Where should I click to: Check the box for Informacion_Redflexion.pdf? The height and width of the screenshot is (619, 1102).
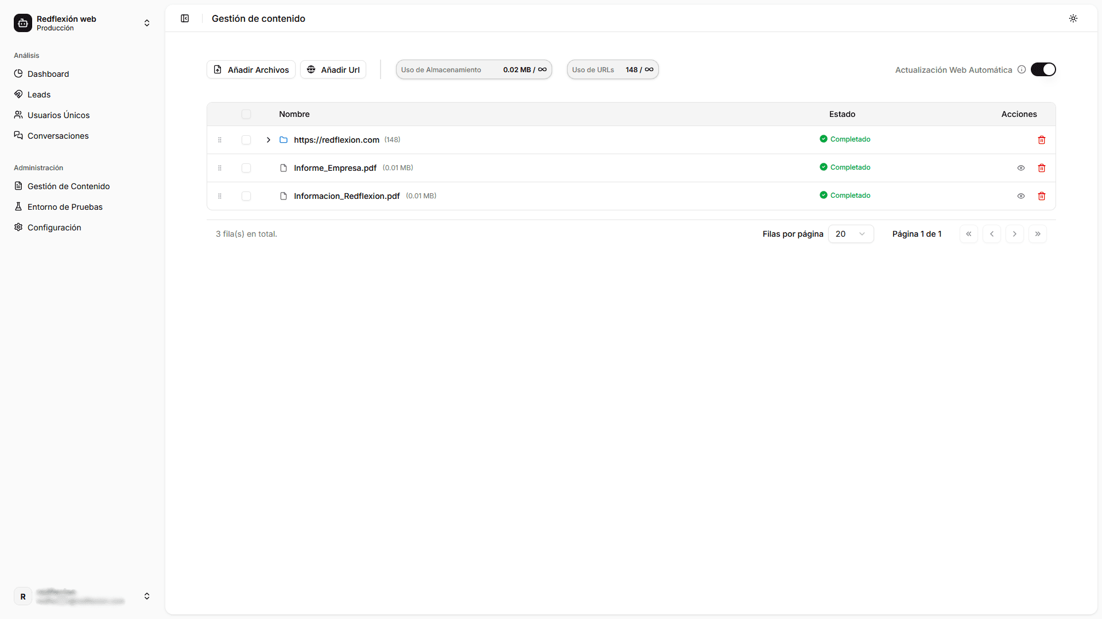pyautogui.click(x=246, y=196)
